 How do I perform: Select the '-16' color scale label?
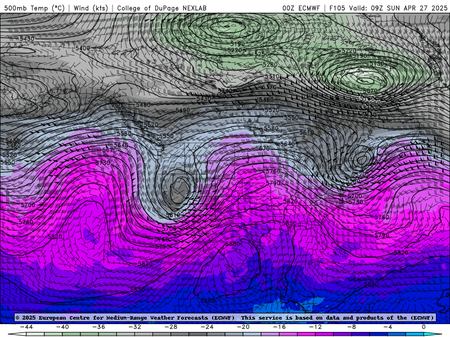tap(280, 327)
